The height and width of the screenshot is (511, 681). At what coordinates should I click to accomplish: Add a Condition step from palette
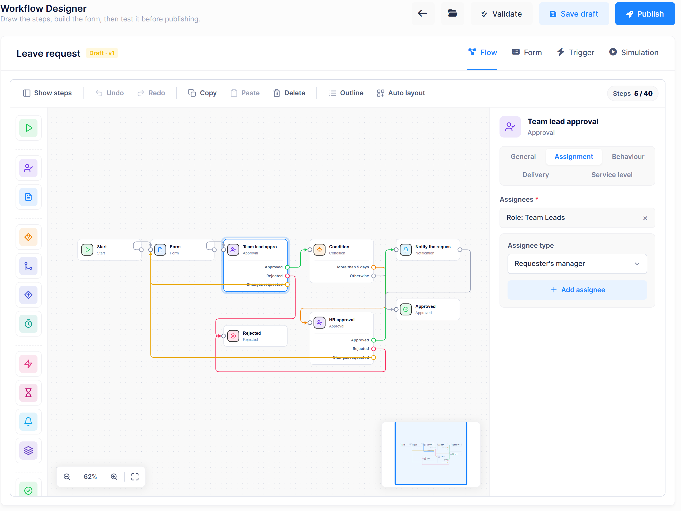coord(28,237)
